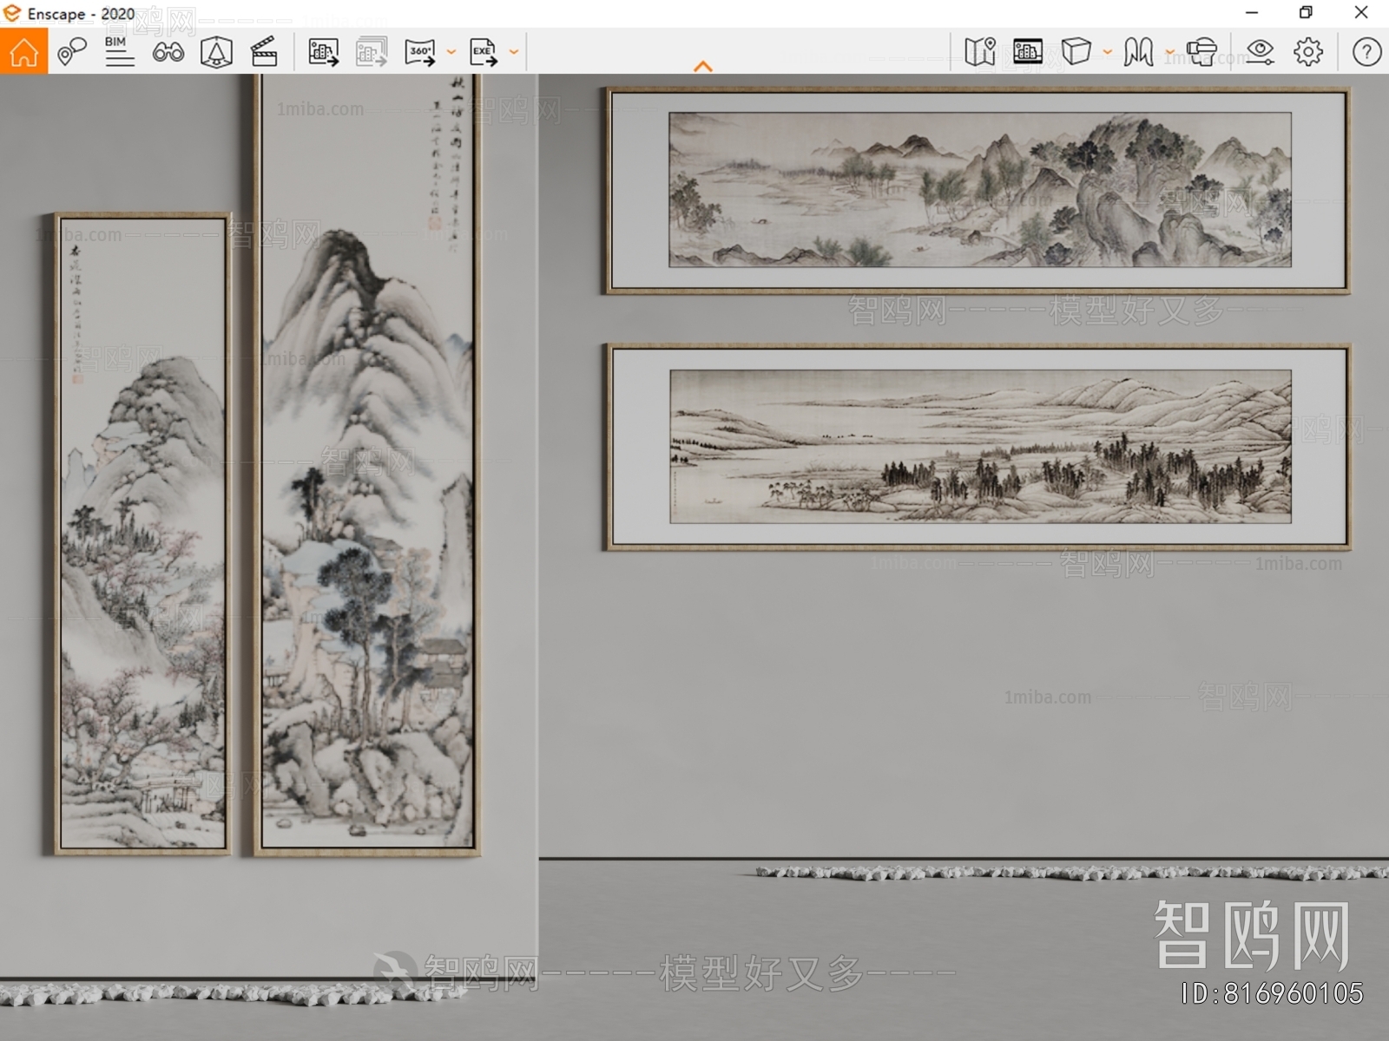Open visual settings eye icon
Viewport: 1389px width, 1041px height.
(1260, 52)
